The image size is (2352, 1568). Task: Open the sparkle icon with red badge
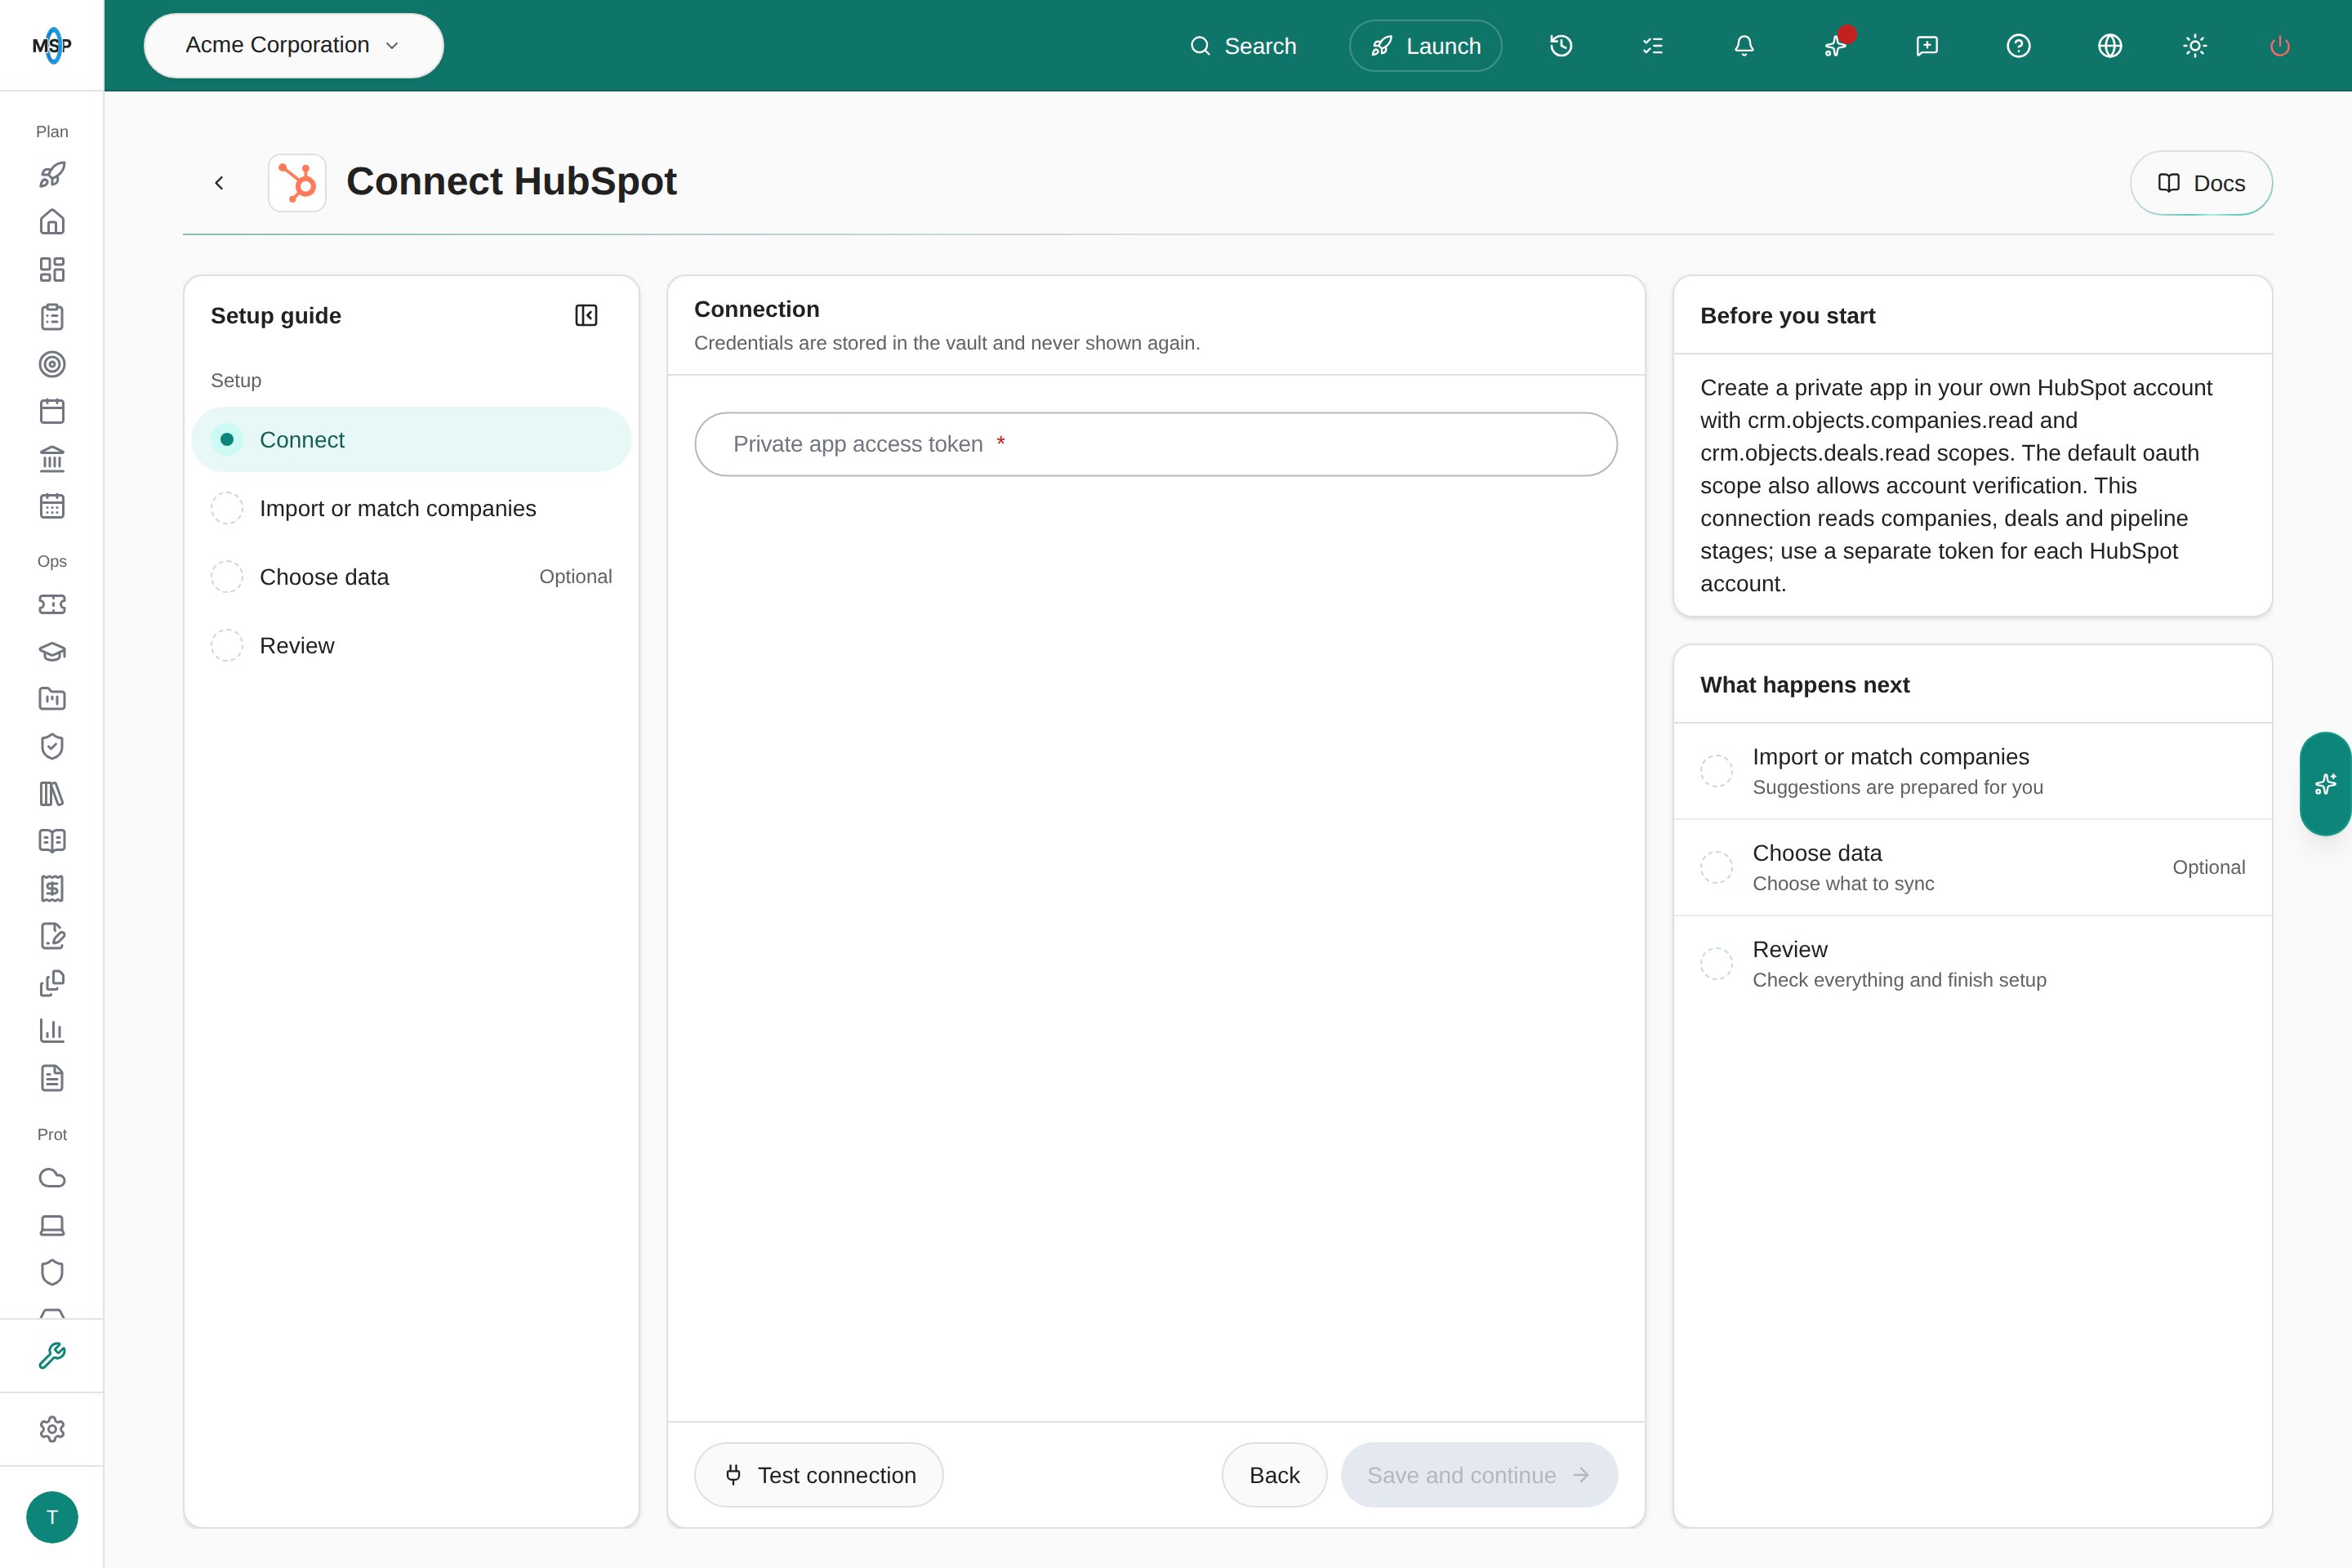click(x=1836, y=46)
